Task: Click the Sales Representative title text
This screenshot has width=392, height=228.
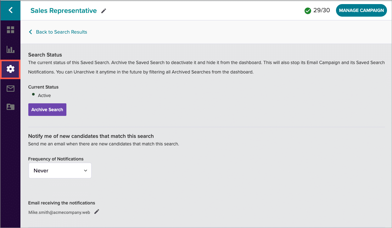Action: point(64,11)
